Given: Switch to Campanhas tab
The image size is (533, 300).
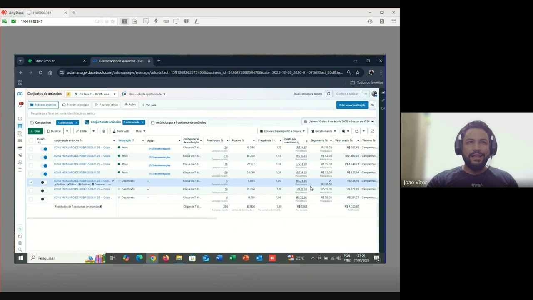Looking at the screenshot, I should (41, 122).
